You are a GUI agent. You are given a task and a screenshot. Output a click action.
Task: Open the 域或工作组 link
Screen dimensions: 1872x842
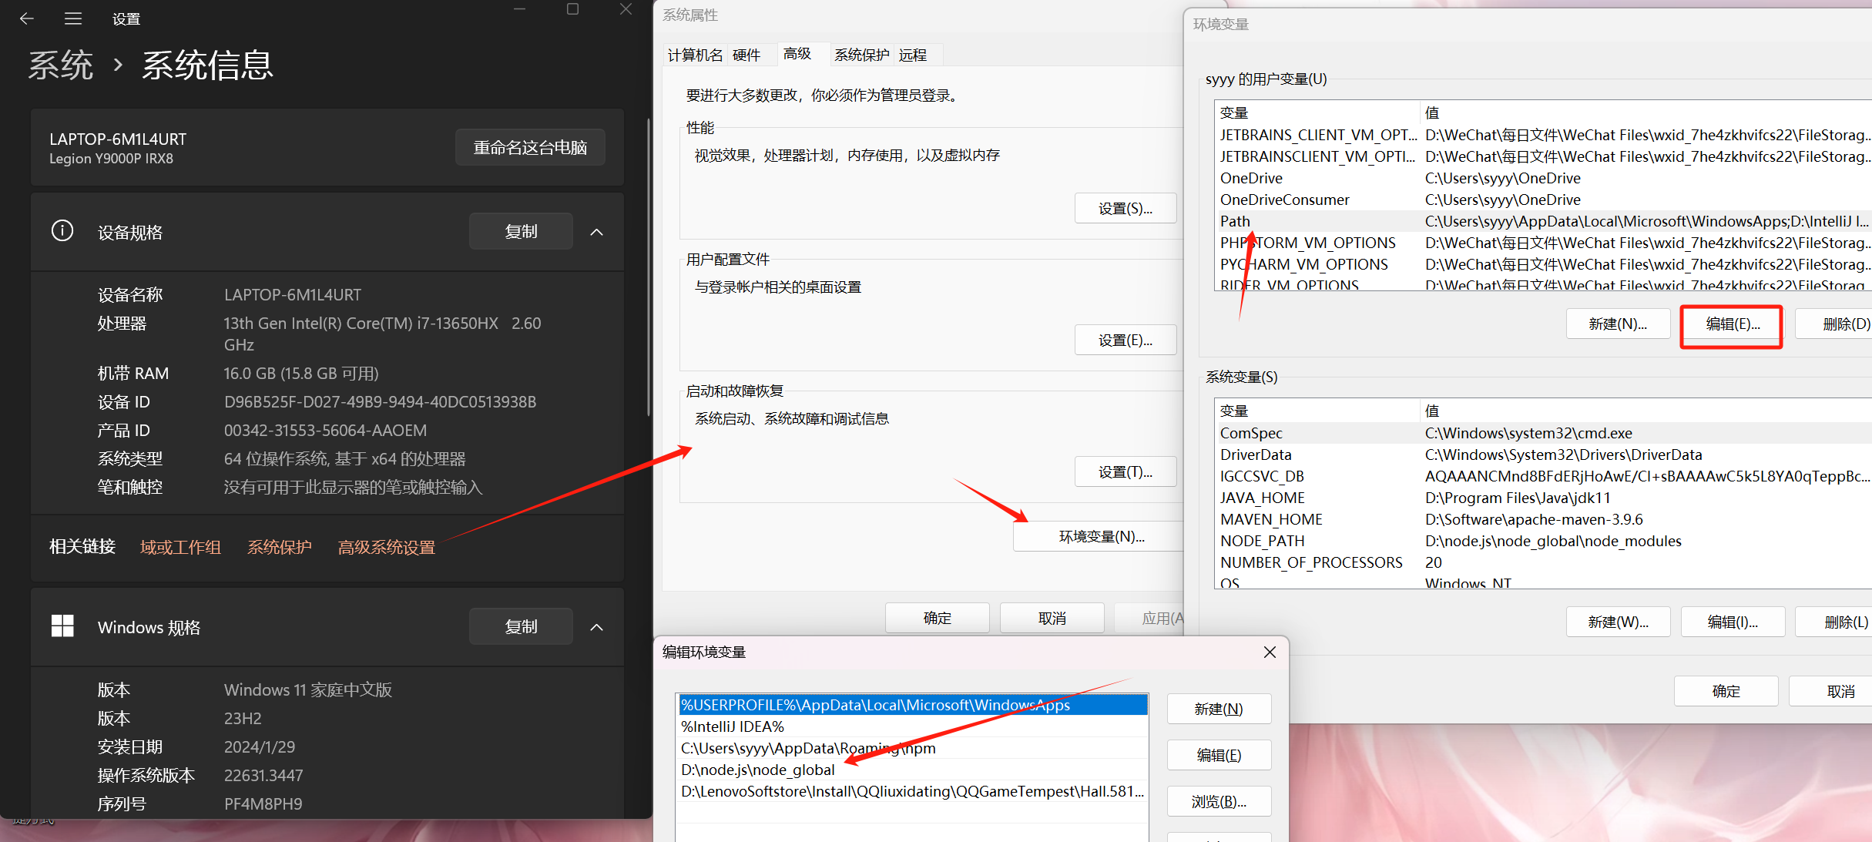click(180, 547)
